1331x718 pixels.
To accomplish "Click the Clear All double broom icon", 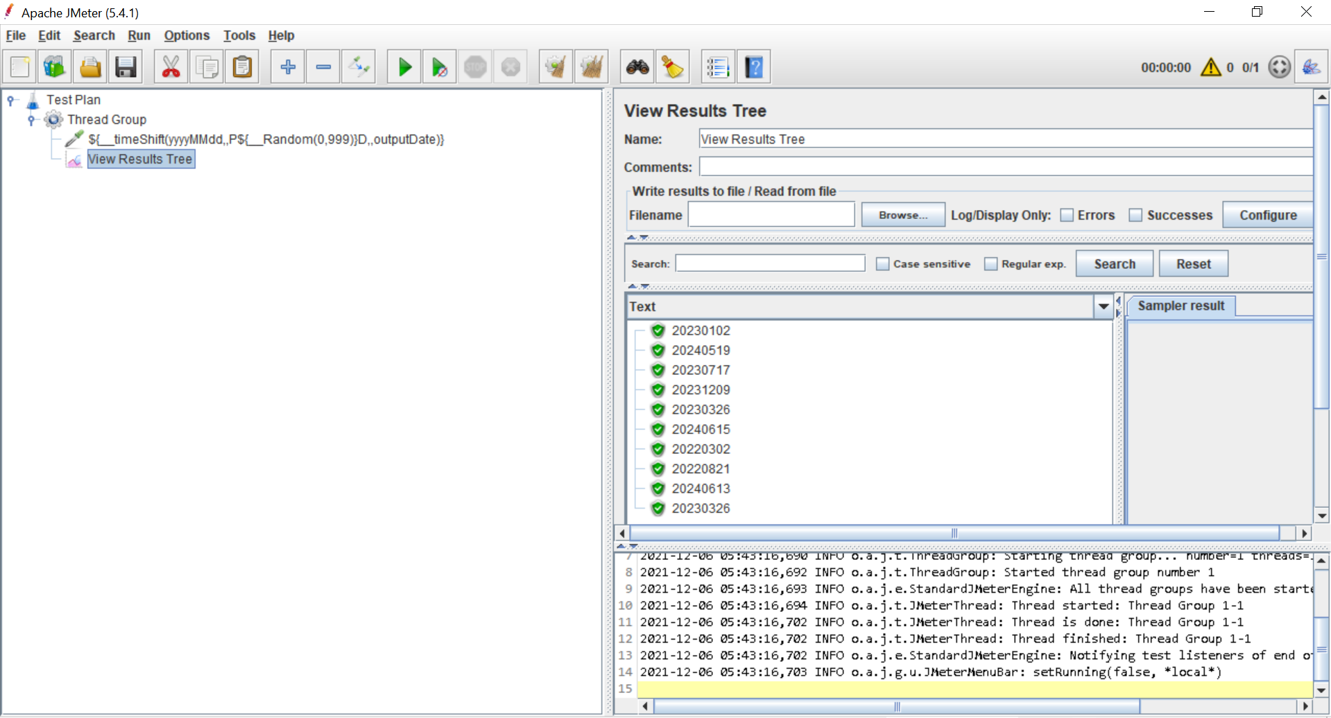I will coord(592,67).
